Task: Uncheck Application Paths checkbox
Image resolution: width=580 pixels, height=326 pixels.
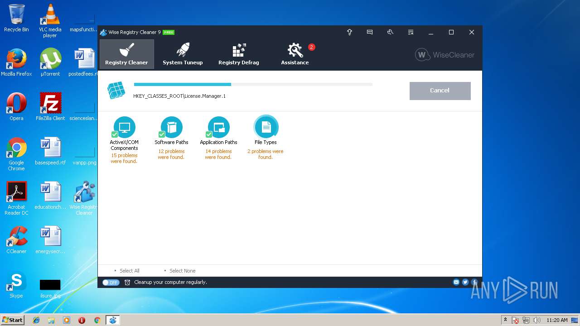Action: coord(209,134)
